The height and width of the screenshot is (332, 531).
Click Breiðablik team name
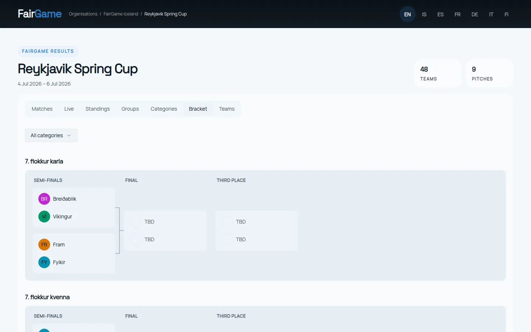(65, 199)
